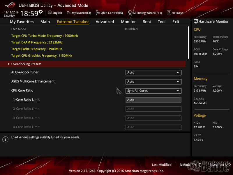Select the Extreme Tweaker tab
The height and width of the screenshot is (175, 233).
73,22
